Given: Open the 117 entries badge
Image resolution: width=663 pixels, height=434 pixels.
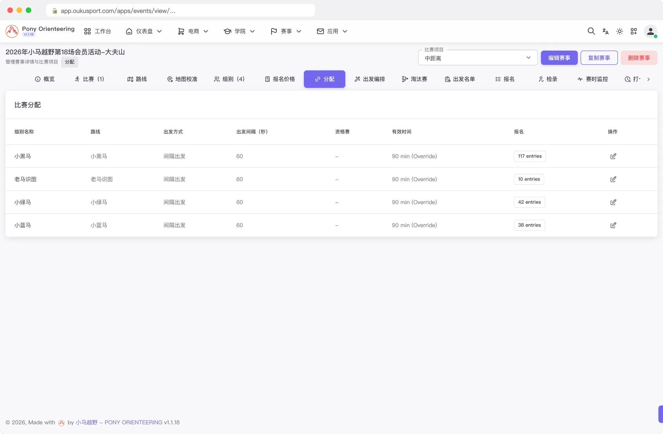Looking at the screenshot, I should [530, 156].
